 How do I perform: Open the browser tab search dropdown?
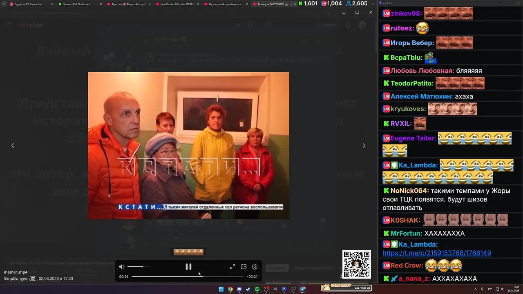[3, 4]
